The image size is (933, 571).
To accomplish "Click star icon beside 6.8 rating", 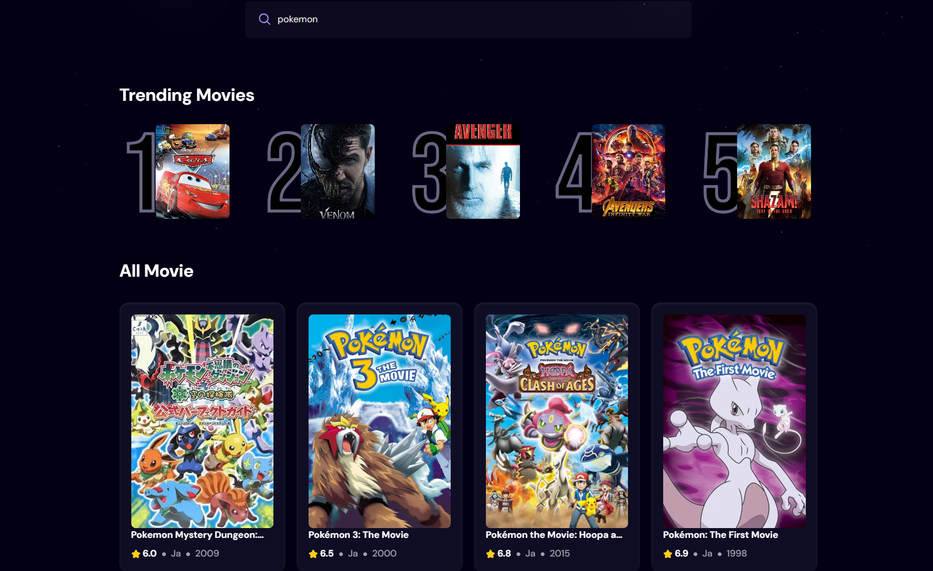I will (491, 554).
